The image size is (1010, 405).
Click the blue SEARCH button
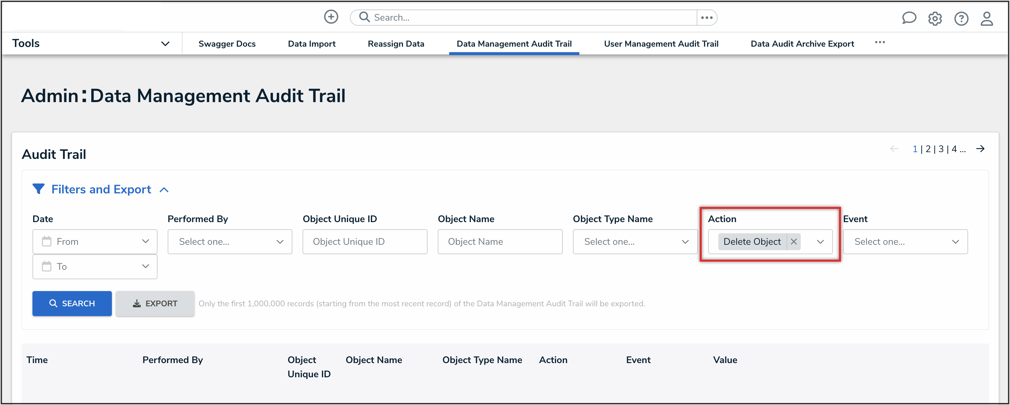(72, 303)
